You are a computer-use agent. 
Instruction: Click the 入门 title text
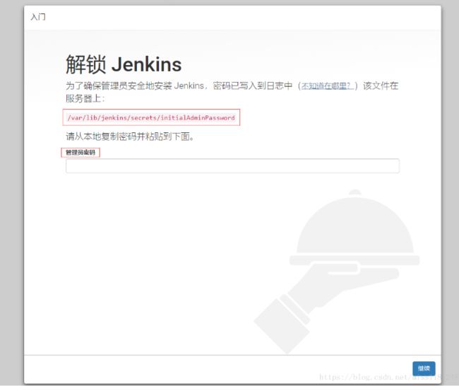(x=38, y=17)
